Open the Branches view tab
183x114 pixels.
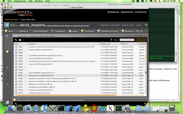22,31
